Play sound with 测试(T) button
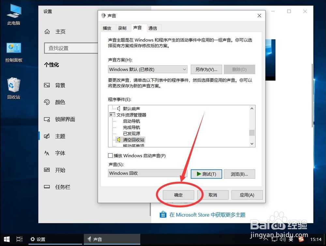This screenshot has height=246, width=326. pyautogui.click(x=206, y=174)
